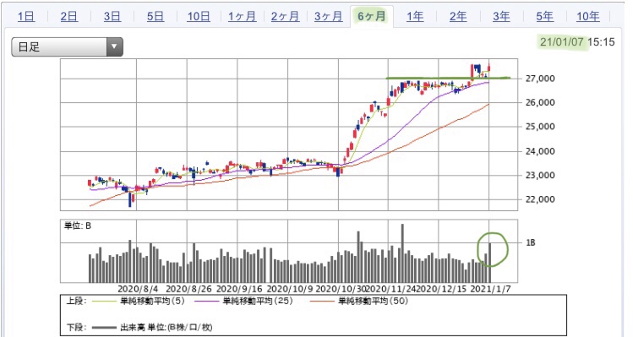Switch to 10年 long-term chart

coord(588,17)
